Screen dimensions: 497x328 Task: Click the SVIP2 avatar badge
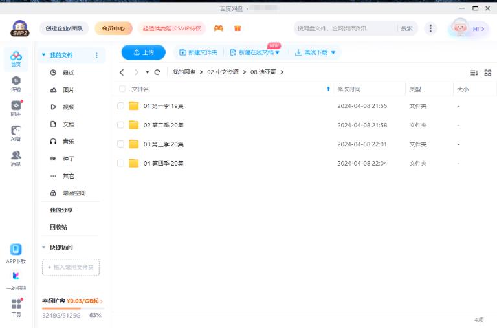[19, 28]
